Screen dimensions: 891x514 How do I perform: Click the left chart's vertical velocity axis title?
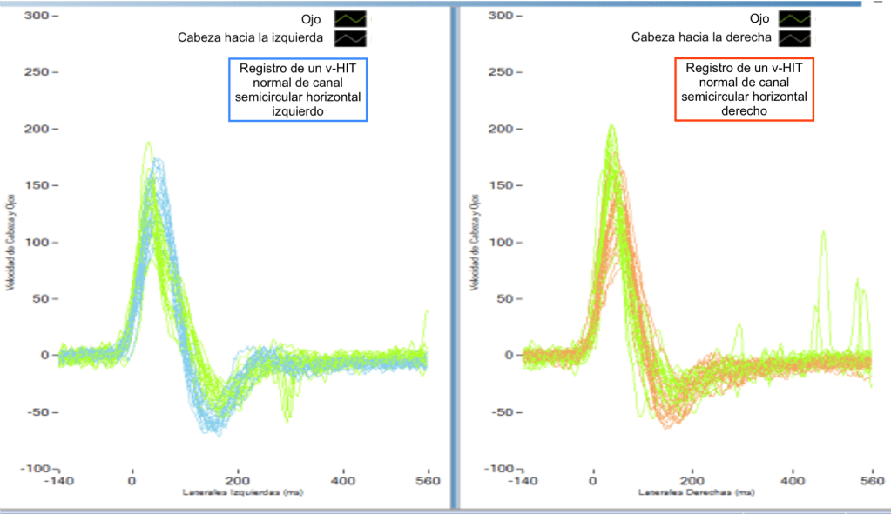tap(11, 239)
